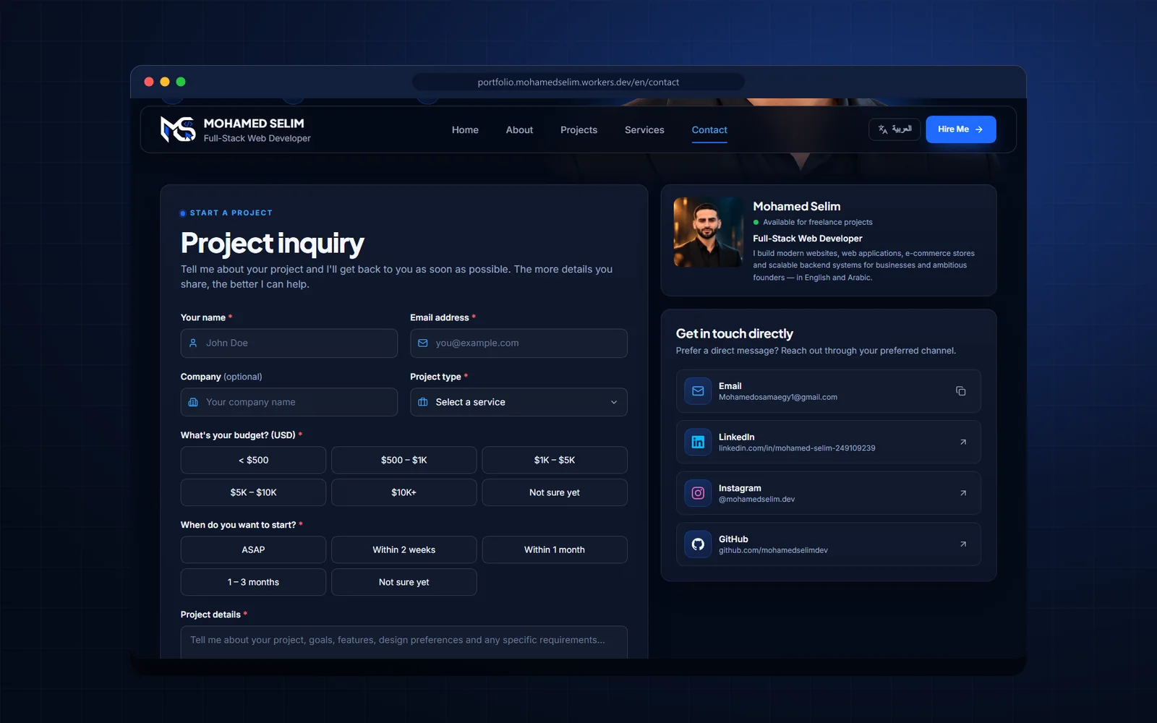Open the Services nav item
Image resolution: width=1157 pixels, height=723 pixels.
644,130
